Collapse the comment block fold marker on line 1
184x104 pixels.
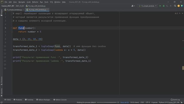(x=12, y=14)
